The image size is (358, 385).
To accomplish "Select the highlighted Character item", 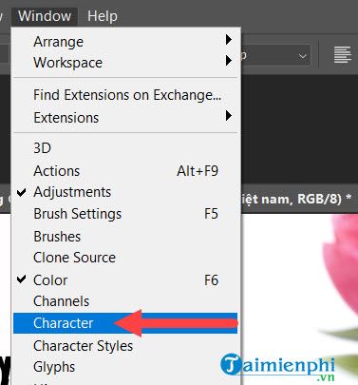I will click(125, 323).
